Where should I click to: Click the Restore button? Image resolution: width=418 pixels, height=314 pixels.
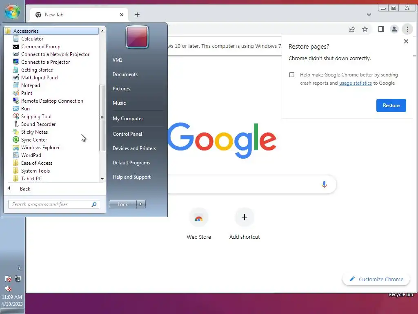coord(391,105)
